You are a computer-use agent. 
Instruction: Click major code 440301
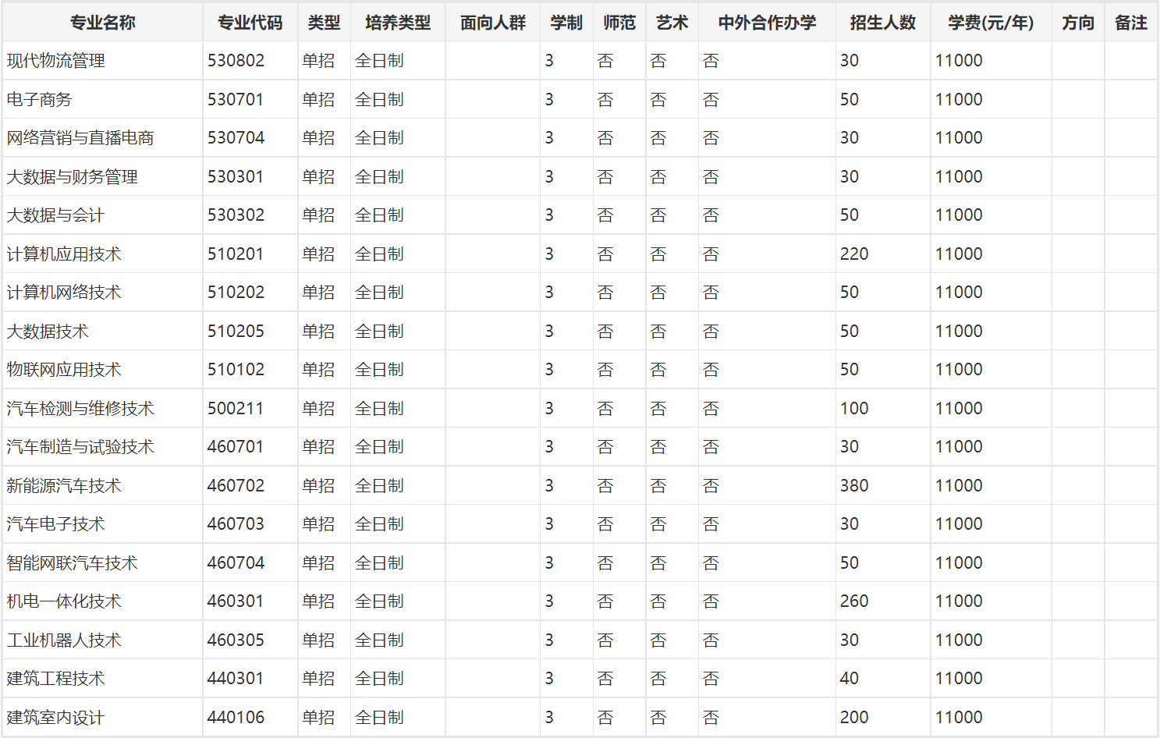236,679
